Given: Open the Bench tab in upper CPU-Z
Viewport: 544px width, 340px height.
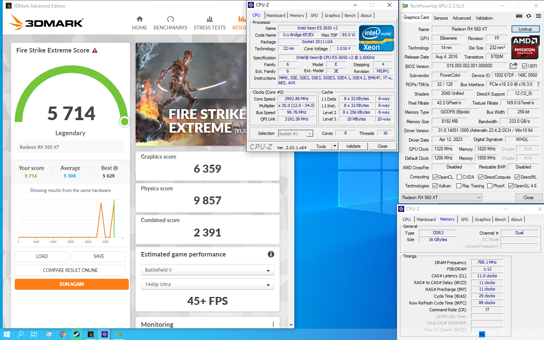Looking at the screenshot, I should pos(350,15).
